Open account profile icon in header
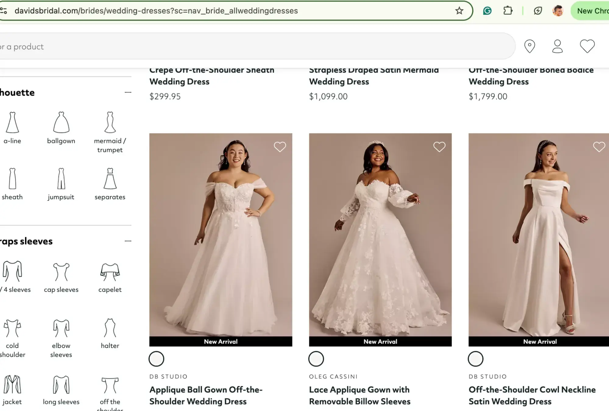 point(558,46)
